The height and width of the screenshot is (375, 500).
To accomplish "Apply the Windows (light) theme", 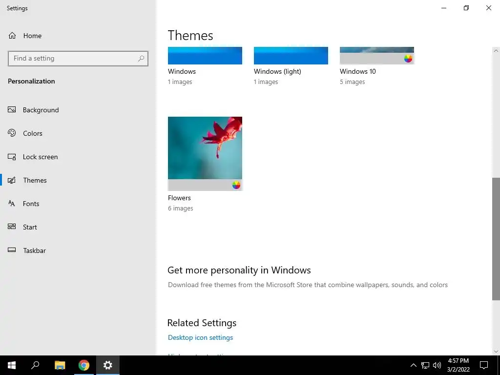I will pos(291,56).
